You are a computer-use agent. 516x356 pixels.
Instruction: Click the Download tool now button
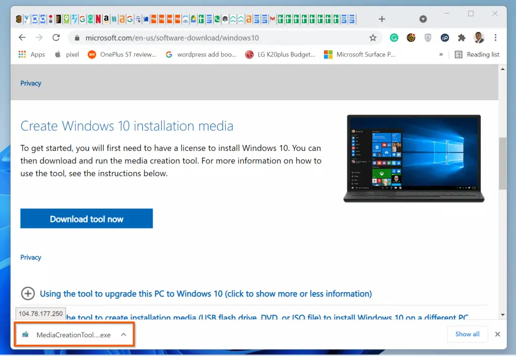click(x=86, y=218)
